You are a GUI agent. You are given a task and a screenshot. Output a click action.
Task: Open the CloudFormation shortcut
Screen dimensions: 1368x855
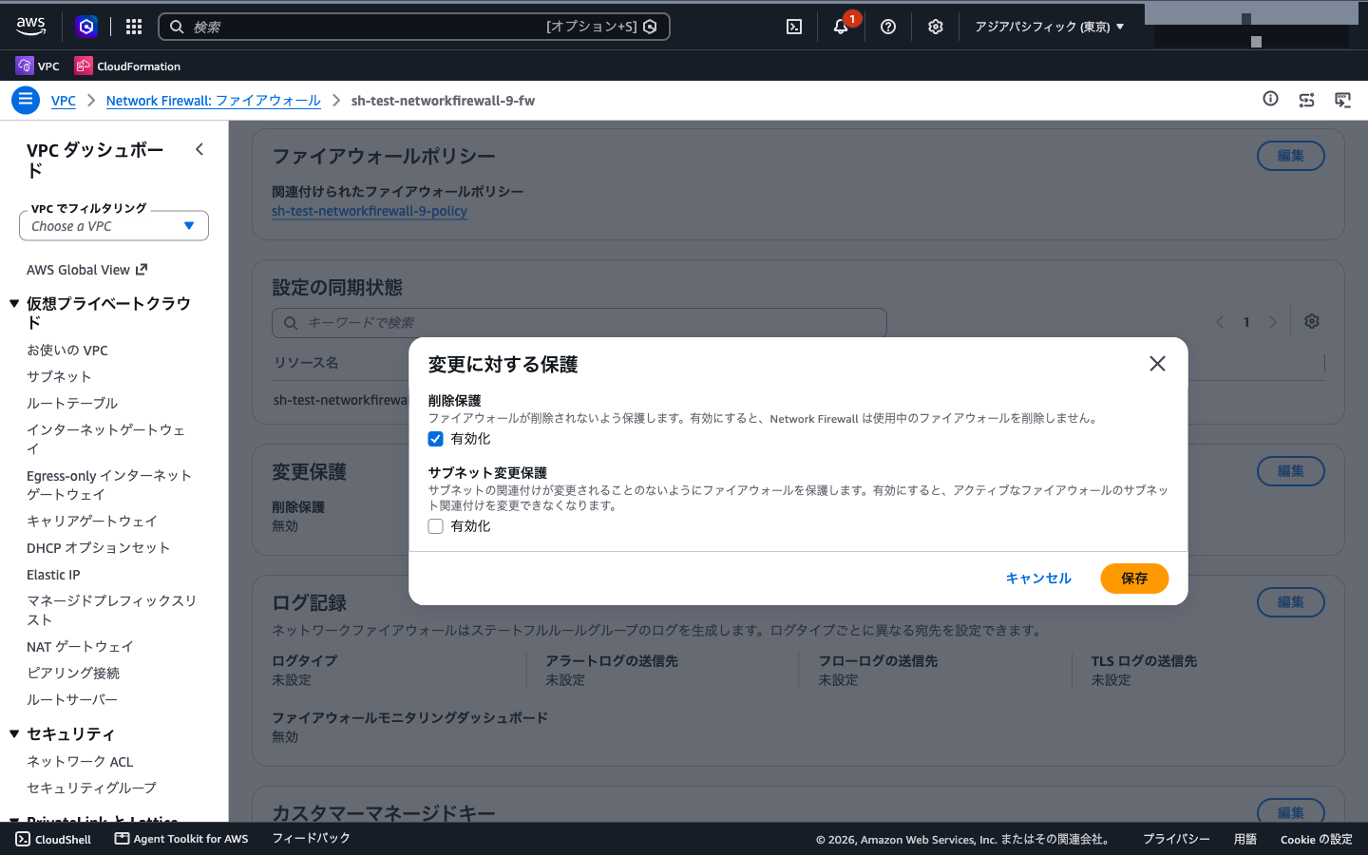pos(127,66)
